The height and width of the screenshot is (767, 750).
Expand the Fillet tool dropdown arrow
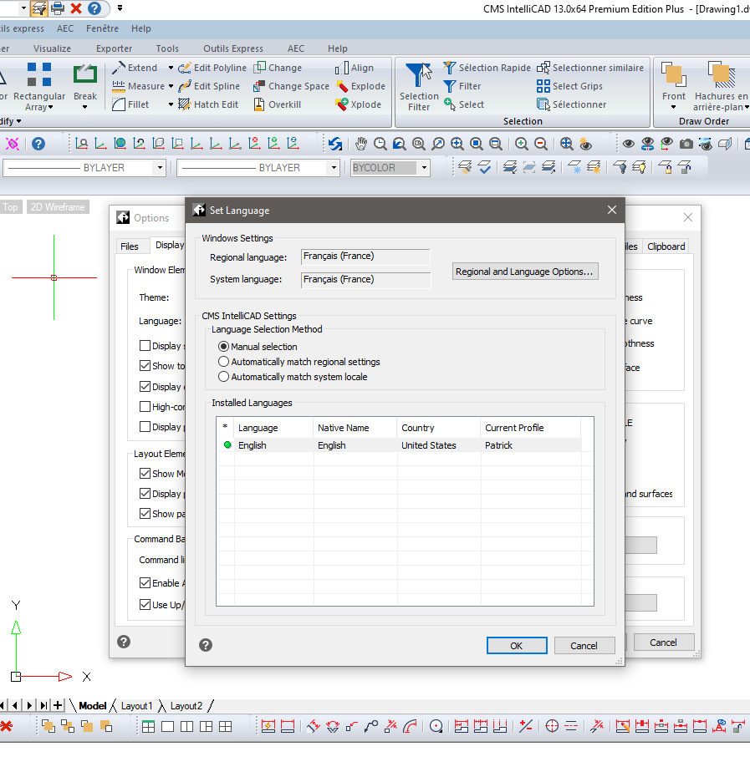171,104
